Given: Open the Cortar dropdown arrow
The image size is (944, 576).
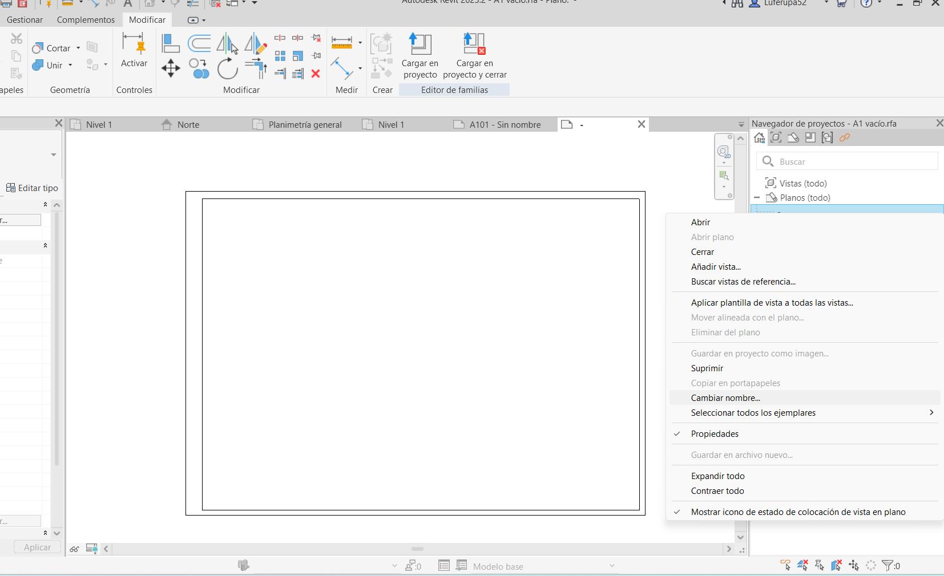Looking at the screenshot, I should pos(78,48).
